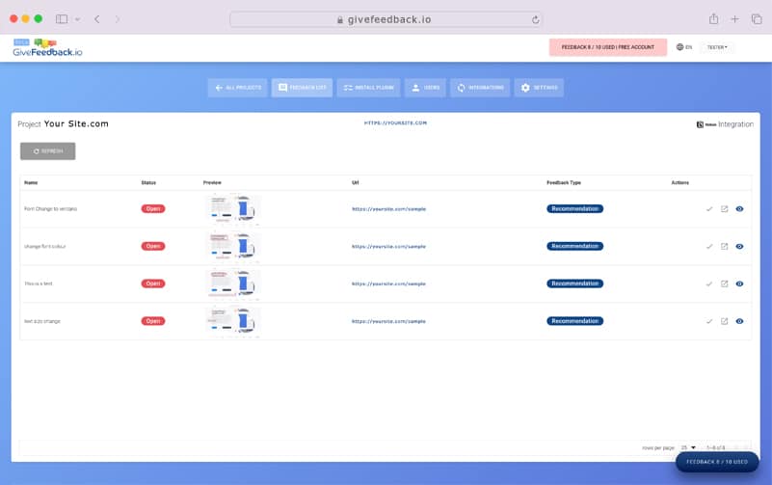Click Recommendation tag on 'text size change' row
The height and width of the screenshot is (485, 772).
click(x=575, y=321)
